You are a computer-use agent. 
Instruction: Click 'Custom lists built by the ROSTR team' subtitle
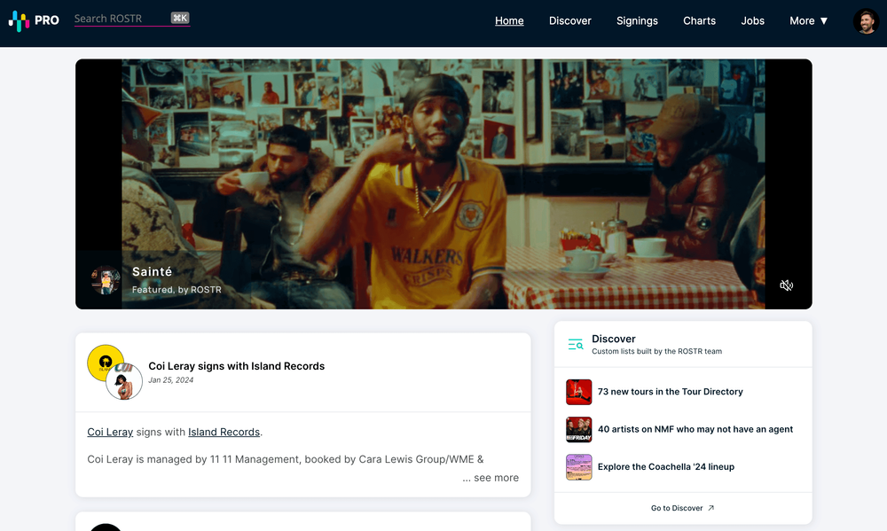coord(656,351)
